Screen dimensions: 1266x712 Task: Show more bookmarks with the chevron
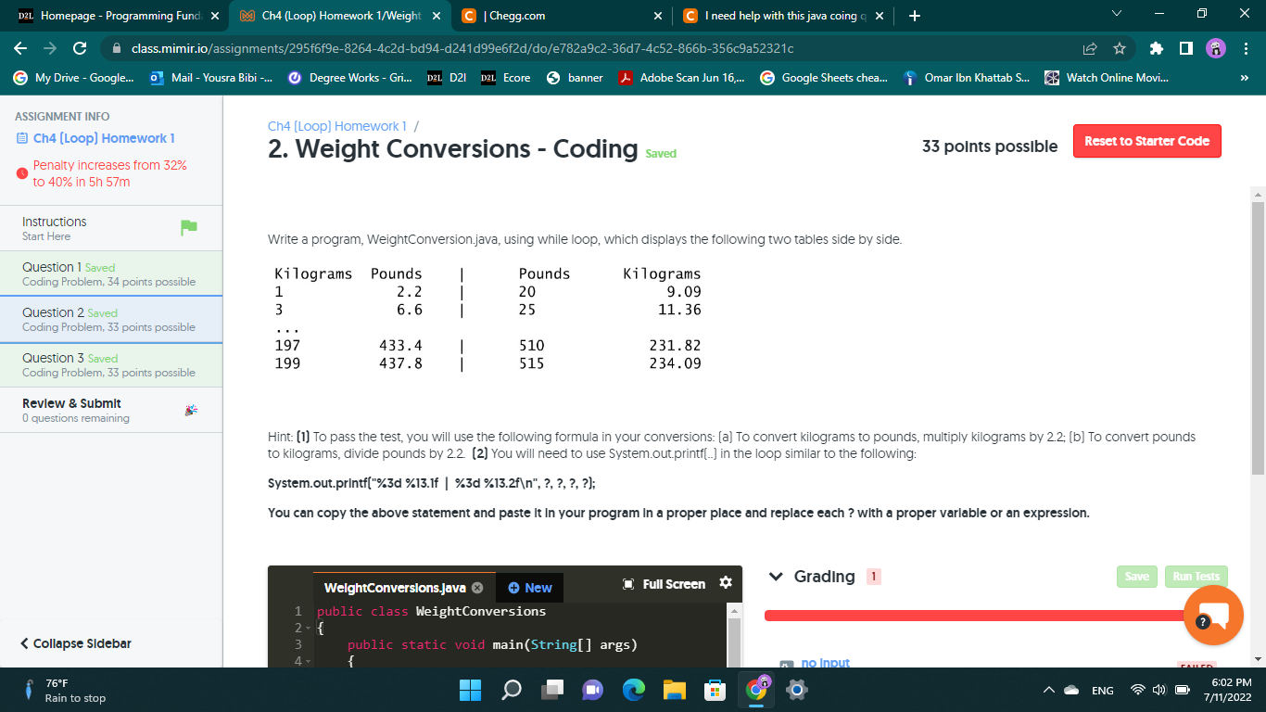pyautogui.click(x=1245, y=78)
